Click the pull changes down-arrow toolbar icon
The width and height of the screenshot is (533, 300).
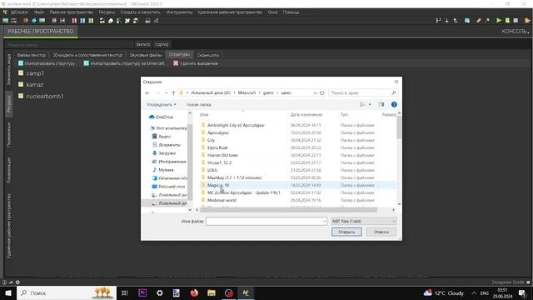tap(446, 21)
